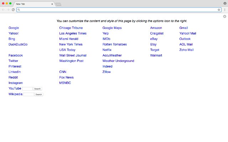The width and height of the screenshot is (228, 142).
Task: Visit the Indeed link
Action: (107, 66)
